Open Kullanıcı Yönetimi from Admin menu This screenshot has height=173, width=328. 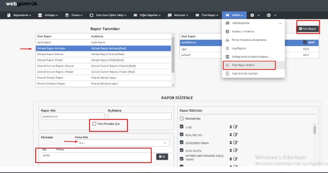[x=253, y=31]
